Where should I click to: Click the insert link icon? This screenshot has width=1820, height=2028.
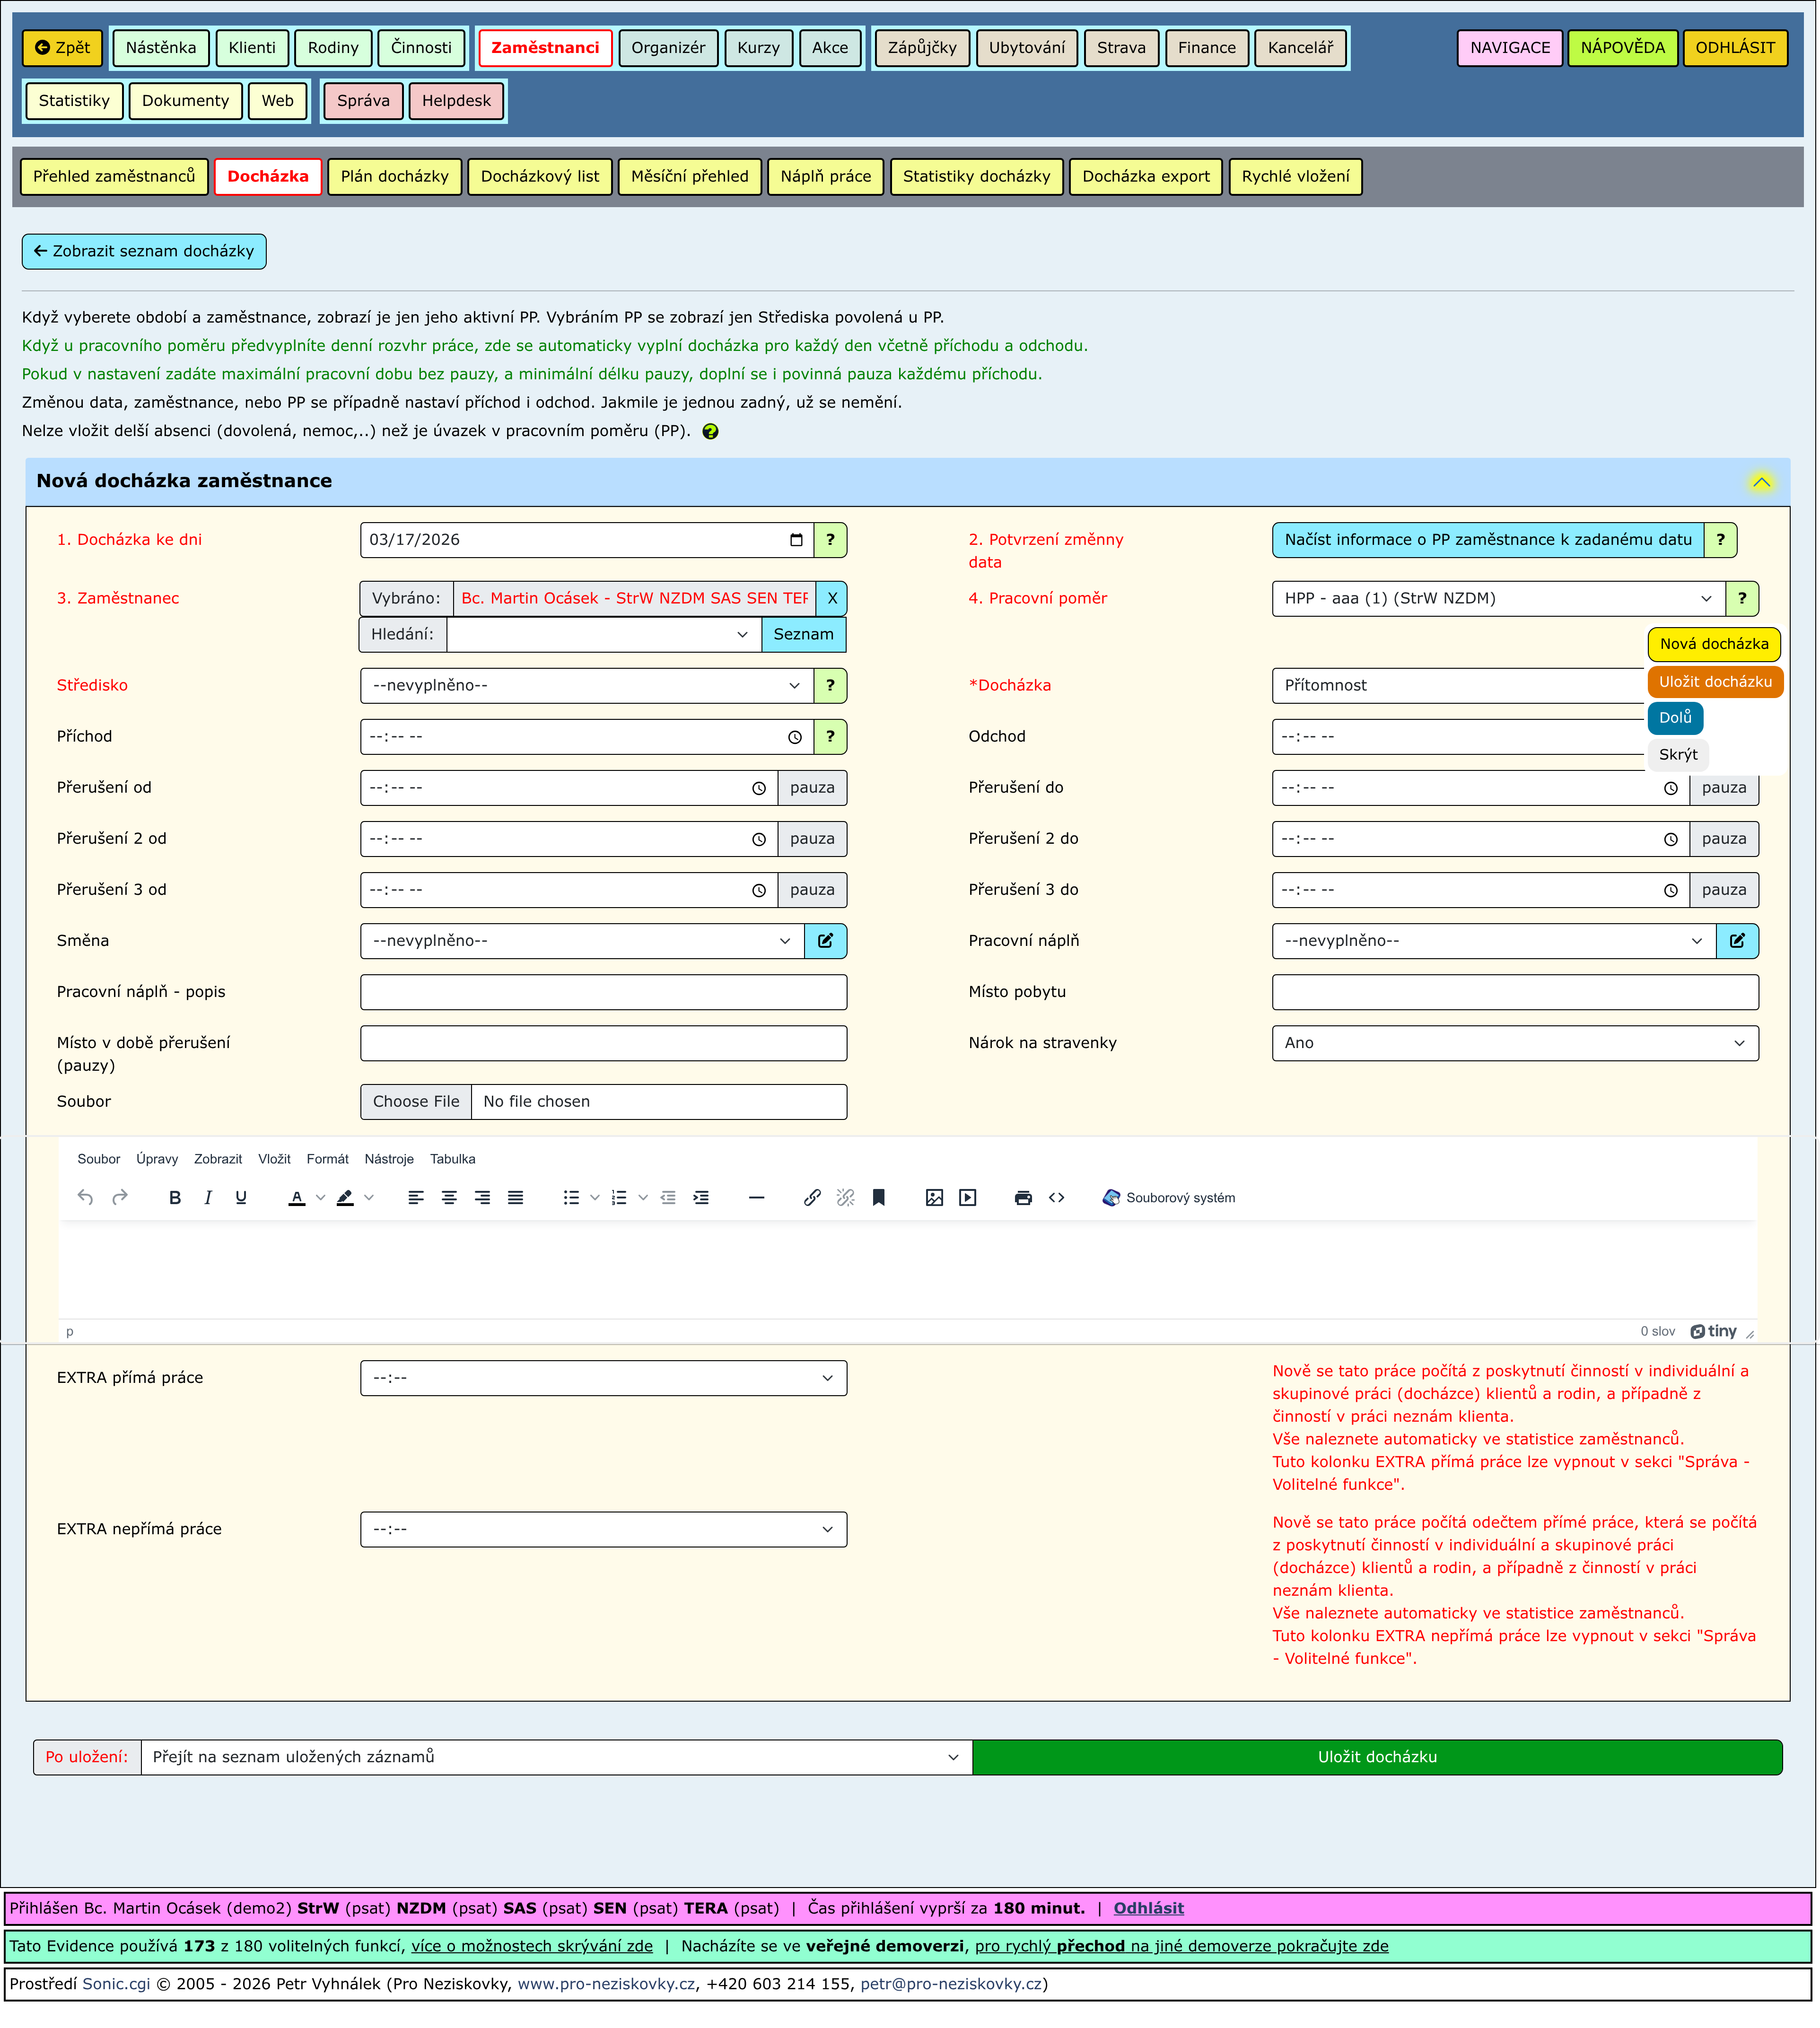[812, 1198]
